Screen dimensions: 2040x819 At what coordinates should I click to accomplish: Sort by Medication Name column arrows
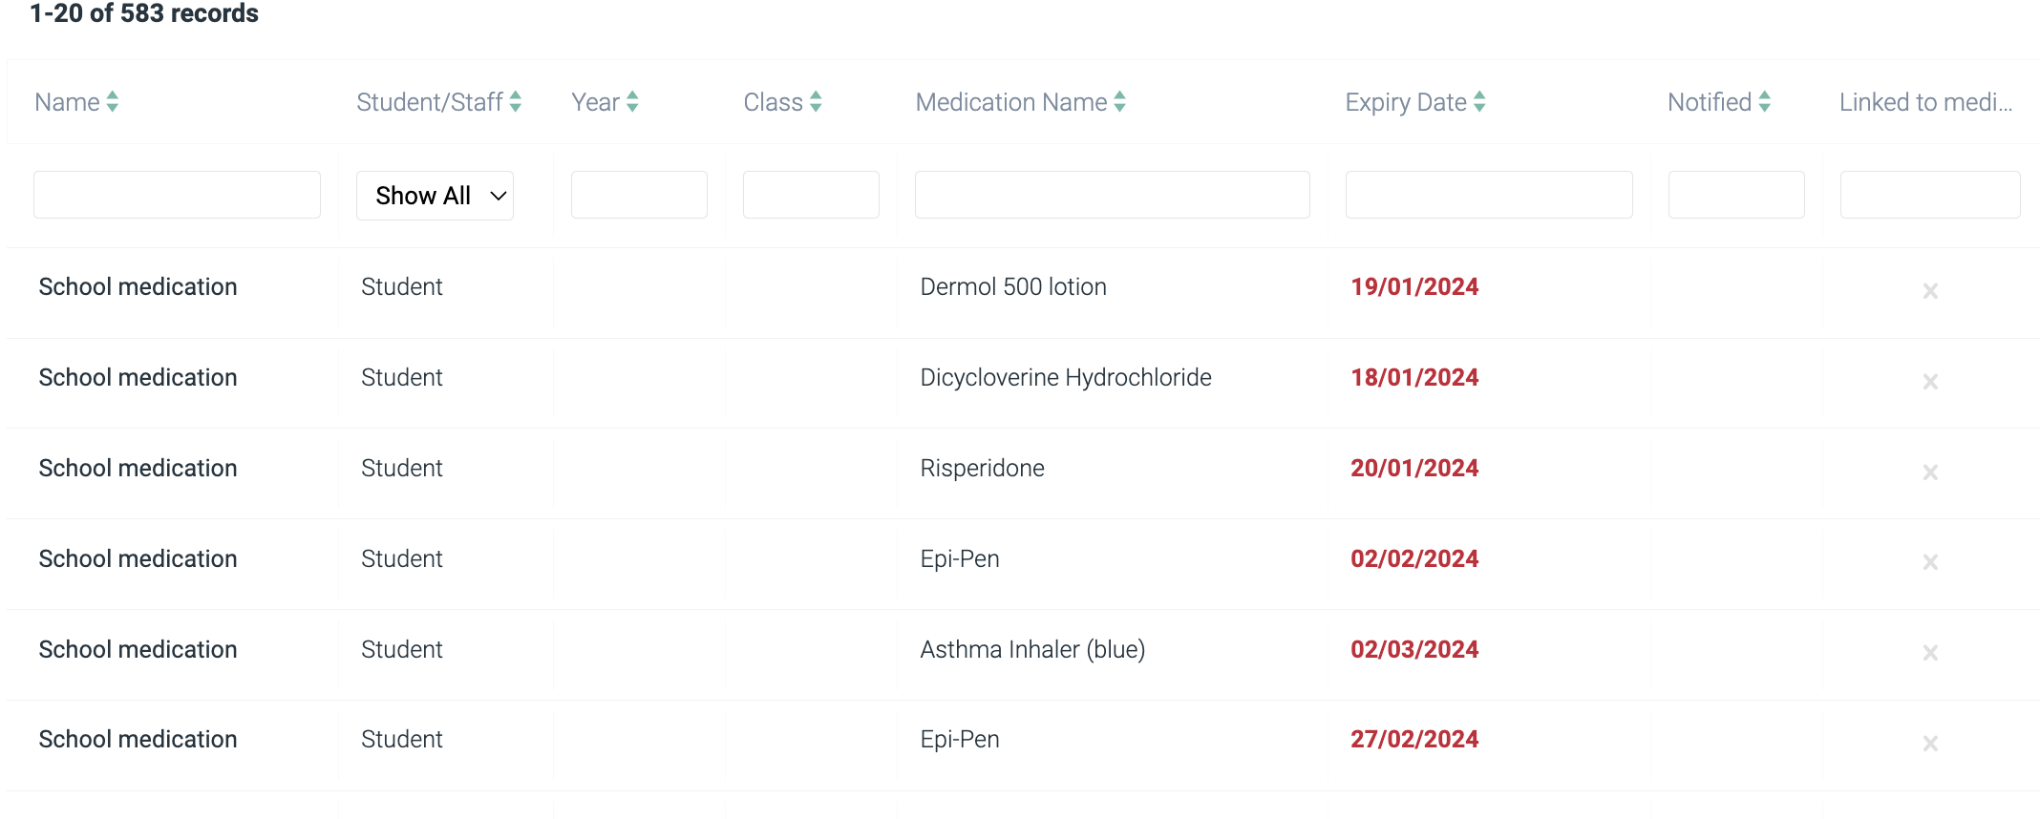click(x=1120, y=102)
